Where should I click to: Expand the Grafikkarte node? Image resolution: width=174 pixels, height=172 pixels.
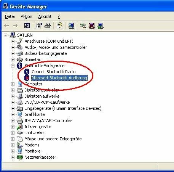(x=13, y=114)
